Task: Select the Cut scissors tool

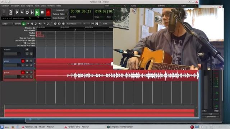Action: coord(32,24)
